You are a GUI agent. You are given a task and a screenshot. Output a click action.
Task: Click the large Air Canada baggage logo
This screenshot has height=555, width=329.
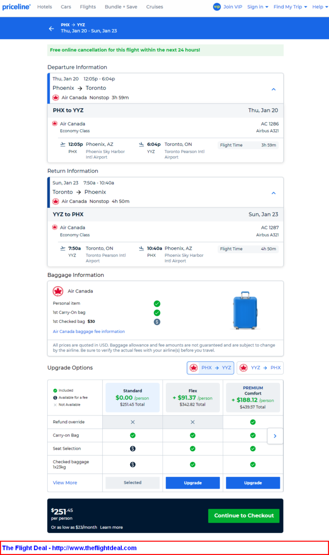pyautogui.click(x=58, y=291)
